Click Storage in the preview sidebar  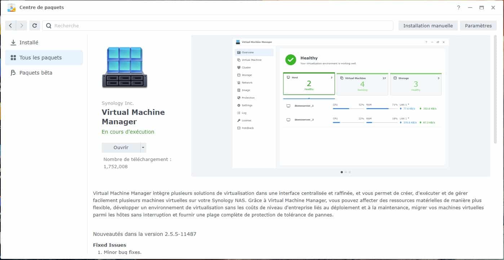254,75
